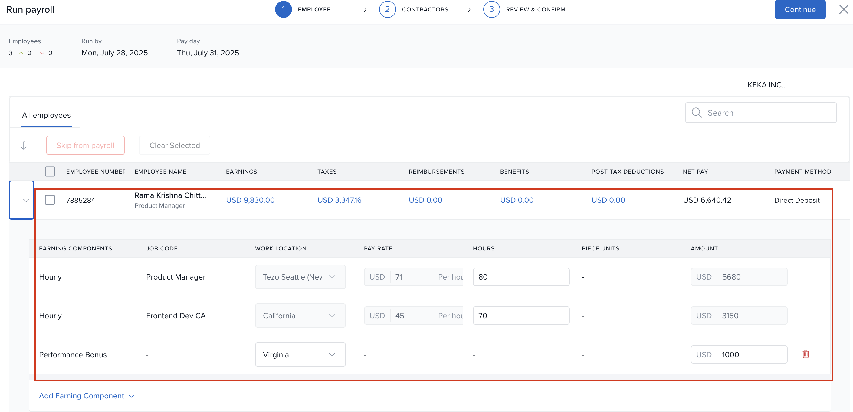The width and height of the screenshot is (853, 412).
Task: Click the red down arrow employee counter
Action: 42,53
